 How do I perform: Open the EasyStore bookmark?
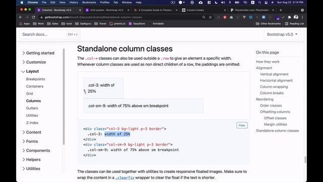tap(137, 24)
